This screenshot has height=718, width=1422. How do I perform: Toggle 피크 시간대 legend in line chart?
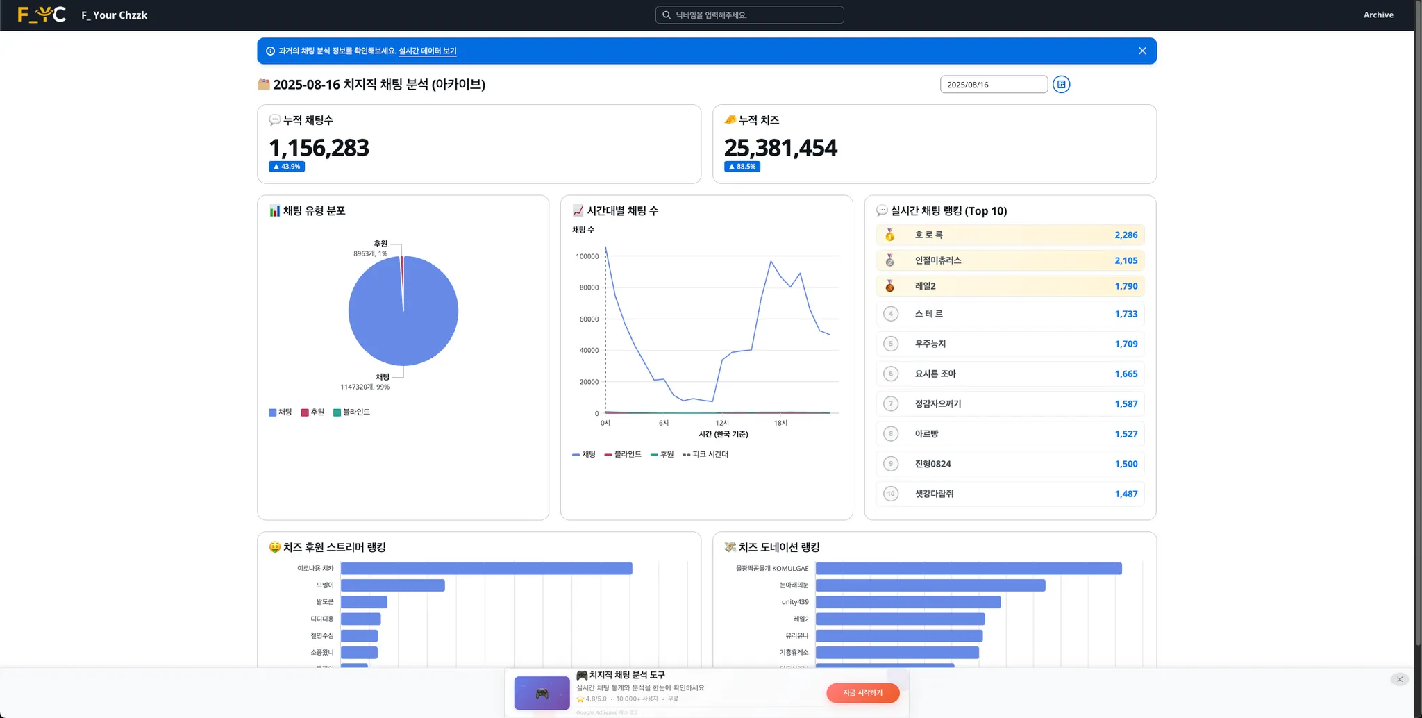click(x=705, y=454)
